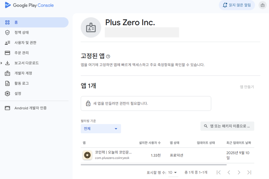
Task: Expand the Download reports arrow
Action: click(2, 63)
